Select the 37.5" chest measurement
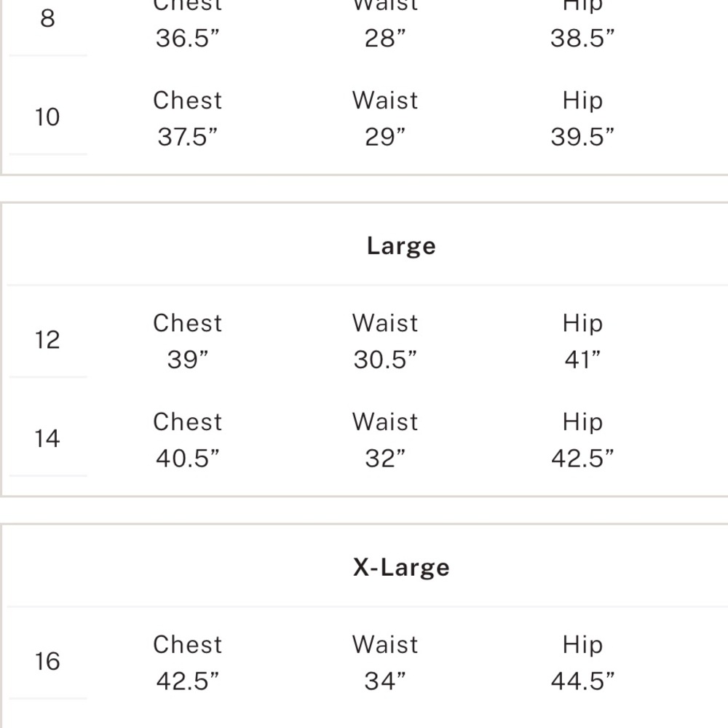 (188, 138)
